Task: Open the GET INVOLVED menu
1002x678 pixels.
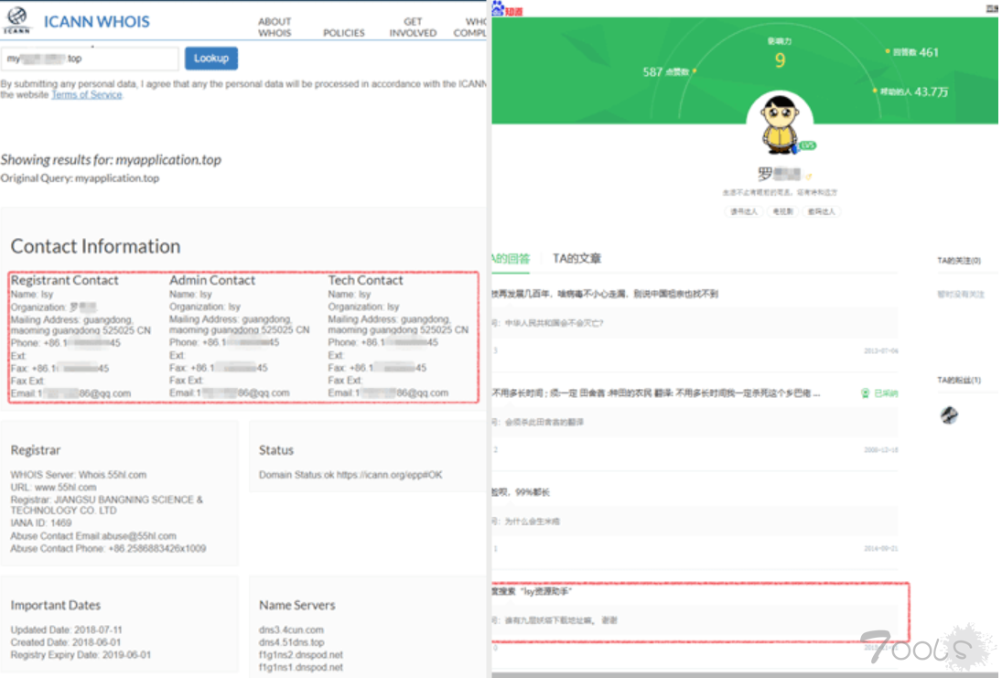Action: [x=413, y=27]
